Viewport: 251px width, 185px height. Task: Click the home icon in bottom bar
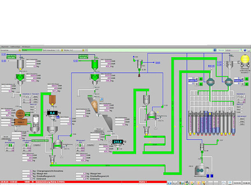[224, 183]
